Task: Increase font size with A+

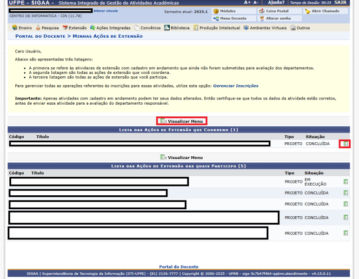Action: pyautogui.click(x=247, y=3)
